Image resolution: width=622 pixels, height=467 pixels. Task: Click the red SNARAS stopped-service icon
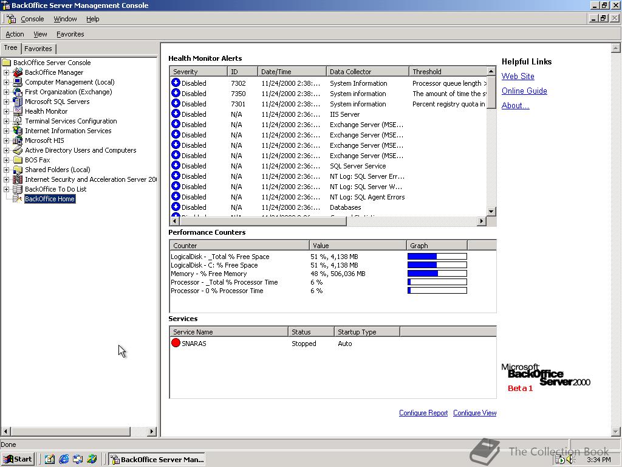pos(176,343)
